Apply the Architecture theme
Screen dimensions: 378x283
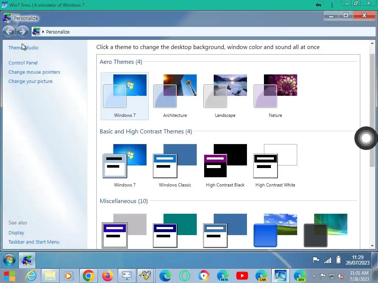pyautogui.click(x=175, y=96)
